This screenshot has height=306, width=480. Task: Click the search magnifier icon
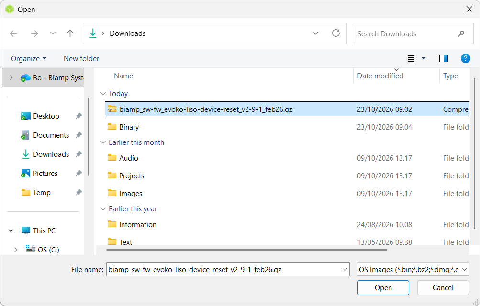pos(461,33)
